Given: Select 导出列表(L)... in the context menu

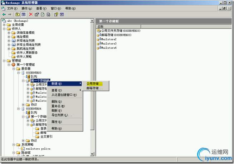Looking at the screenshot, I should pyautogui.click(x=65, y=115).
